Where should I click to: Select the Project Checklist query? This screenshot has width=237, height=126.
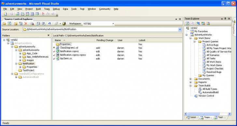tap(215, 69)
